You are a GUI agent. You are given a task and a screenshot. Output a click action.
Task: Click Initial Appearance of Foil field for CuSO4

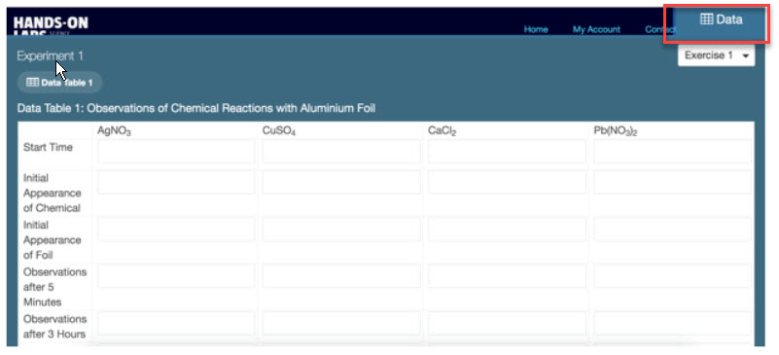click(341, 230)
